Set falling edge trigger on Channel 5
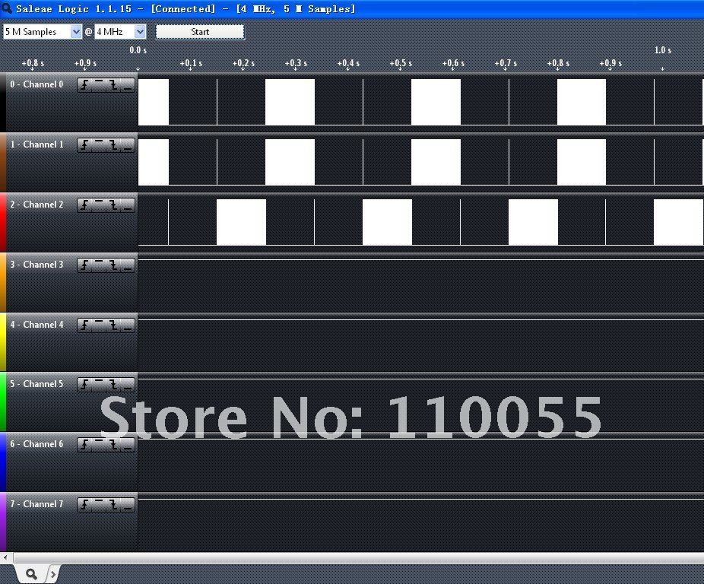 point(113,385)
